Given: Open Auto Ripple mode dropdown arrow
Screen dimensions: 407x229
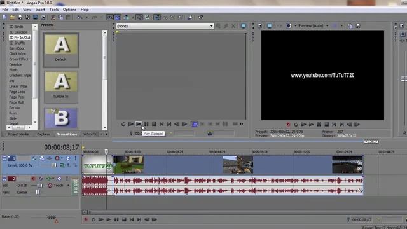Looking at the screenshot, I should 133,17.
